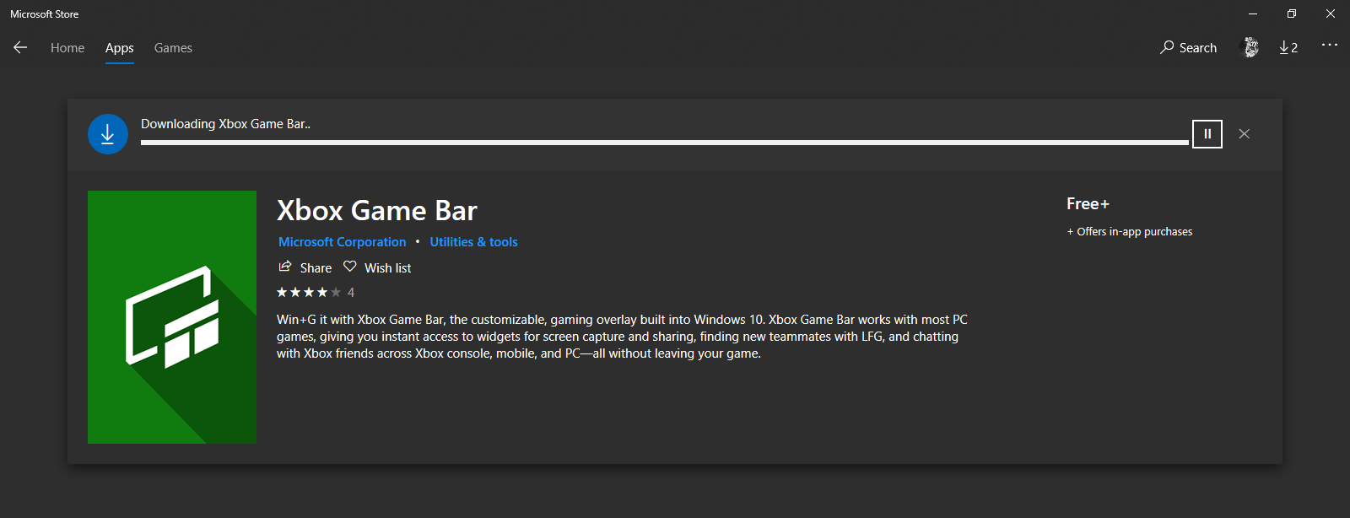Open the user account avatar

point(1250,47)
